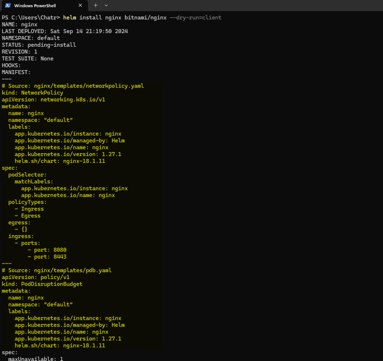Viewport: 383px width, 361px height.
Task: Click the PowerShell icon in the tab
Action: click(8, 5)
